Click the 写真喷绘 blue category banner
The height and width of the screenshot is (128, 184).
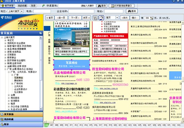click(72, 64)
